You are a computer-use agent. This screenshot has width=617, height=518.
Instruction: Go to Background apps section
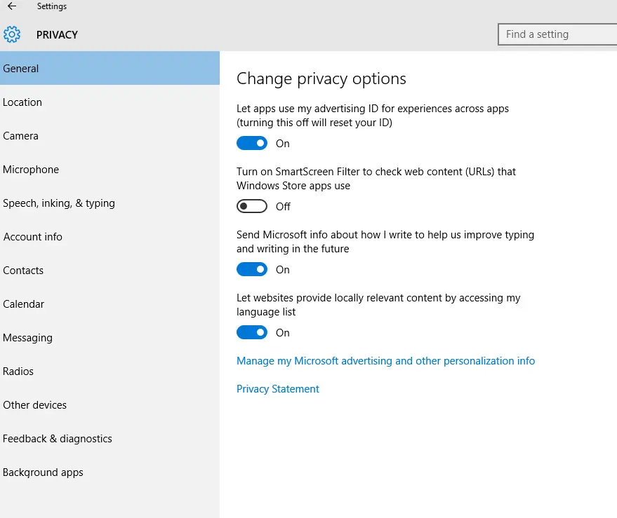click(x=43, y=472)
